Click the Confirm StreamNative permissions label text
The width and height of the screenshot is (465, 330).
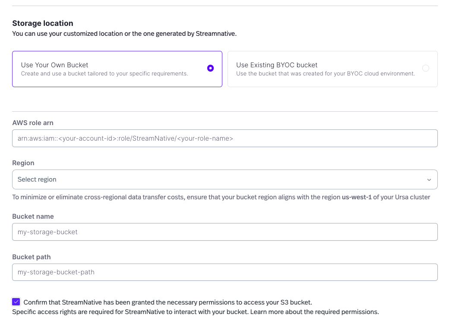point(168,302)
